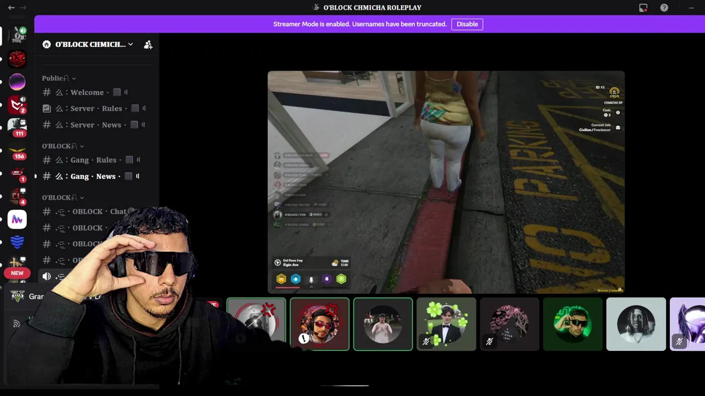
Task: Click the rules checkbox icon beside Server Rules
Action: point(47,108)
